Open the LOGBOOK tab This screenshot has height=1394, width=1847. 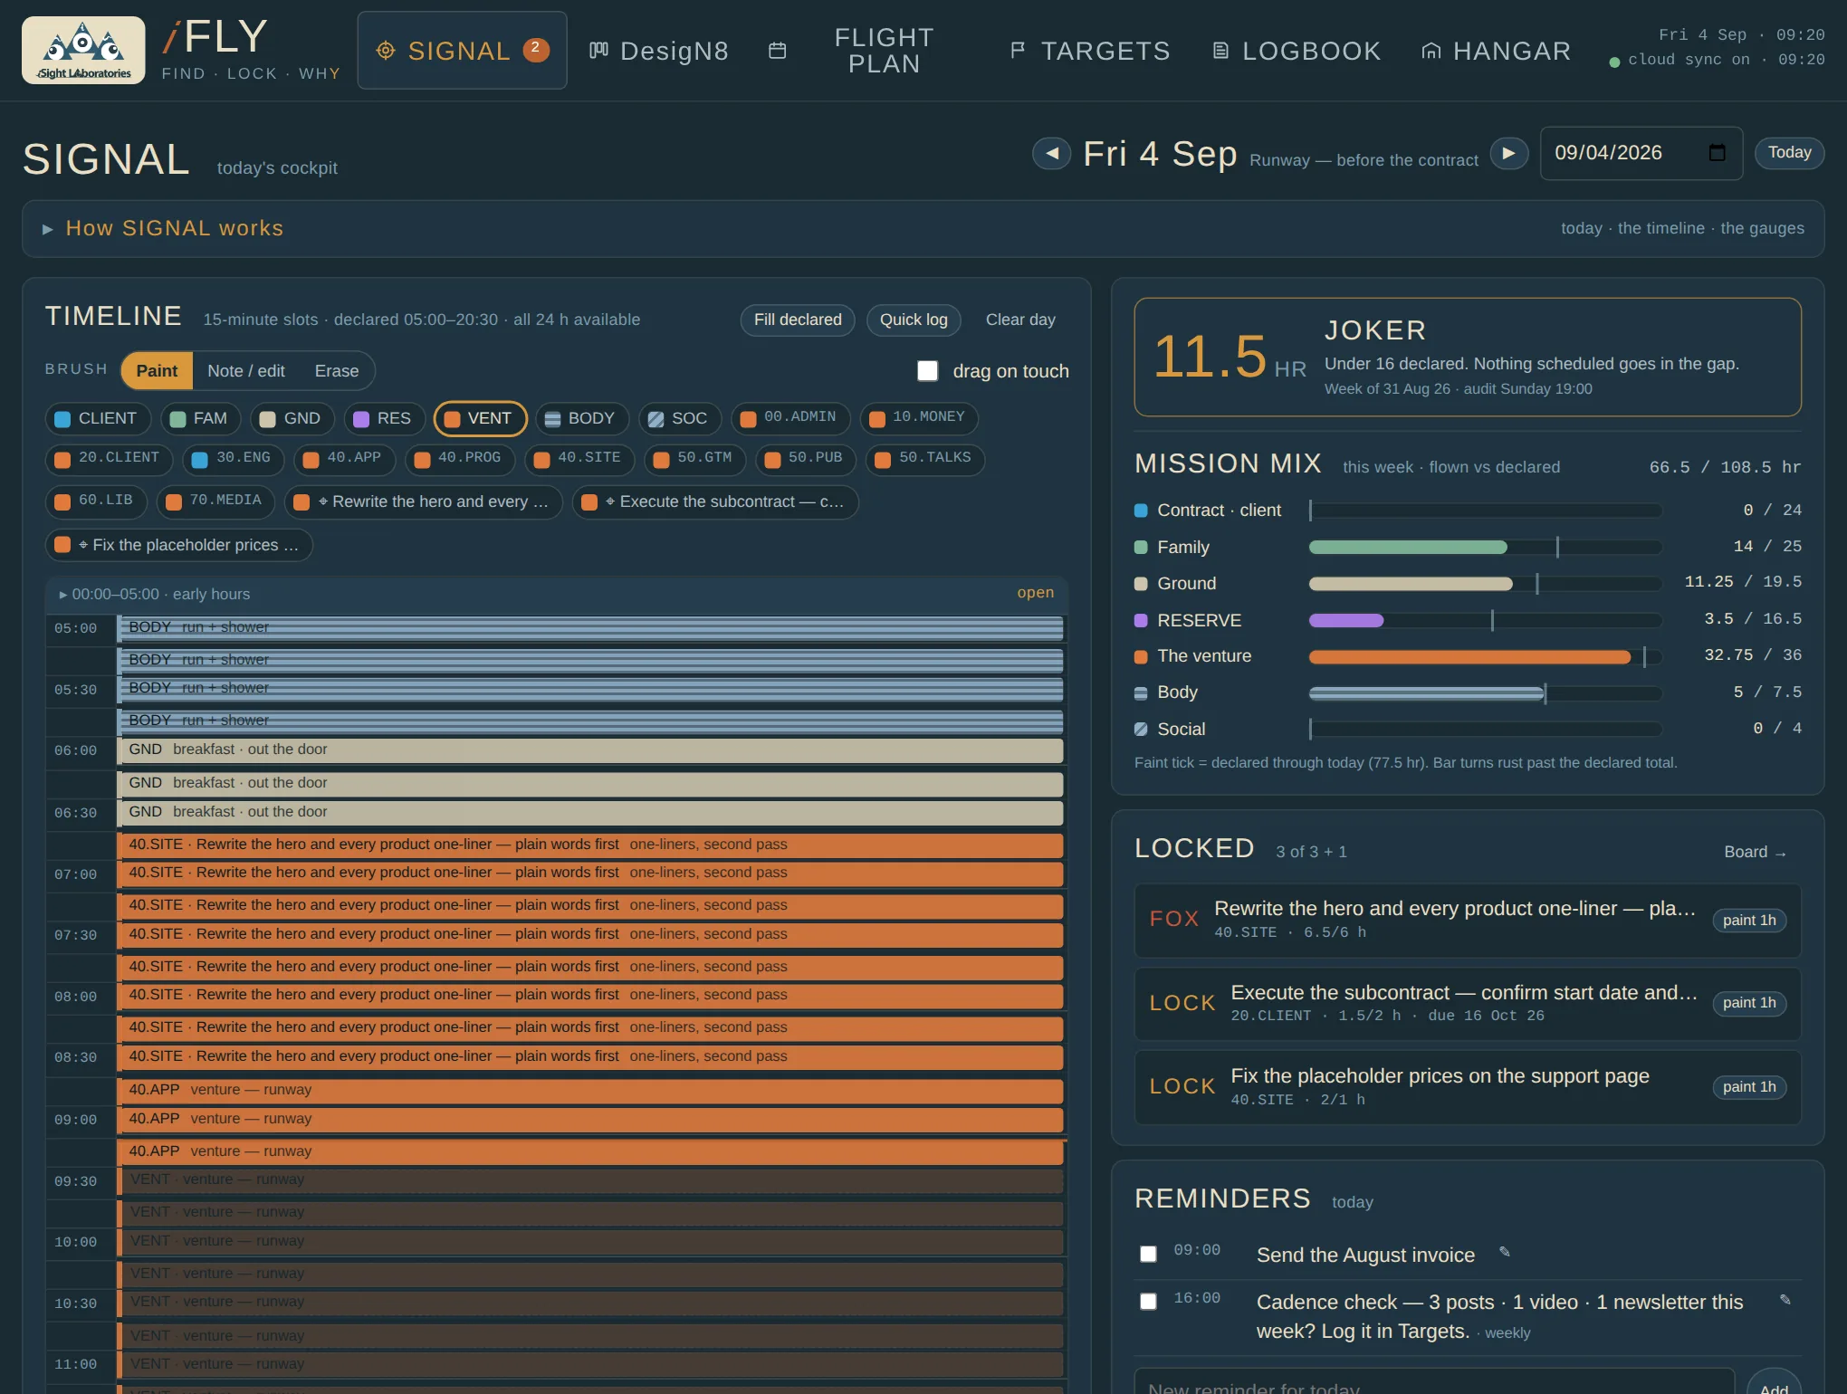point(1297,51)
